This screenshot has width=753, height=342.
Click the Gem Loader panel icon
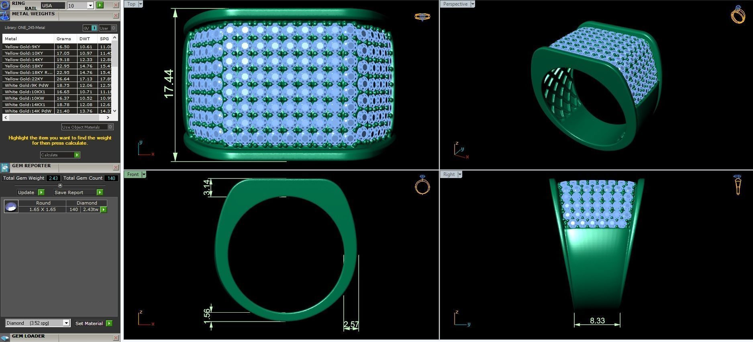pos(5,338)
